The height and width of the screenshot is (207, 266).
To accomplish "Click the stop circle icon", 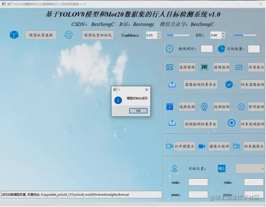I will click(231, 123).
